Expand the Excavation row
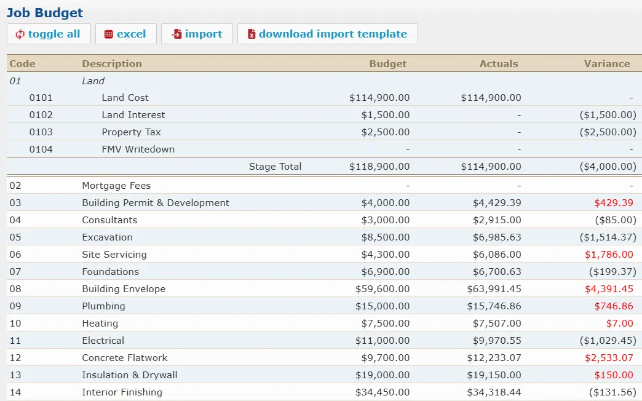The width and height of the screenshot is (642, 401). pos(324,237)
